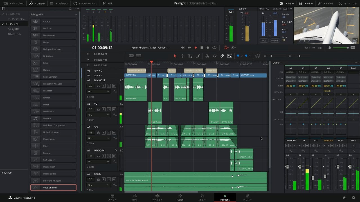The width and height of the screenshot is (360, 202).
Task: Arm the VO track for recording
Action: tap(104, 109)
